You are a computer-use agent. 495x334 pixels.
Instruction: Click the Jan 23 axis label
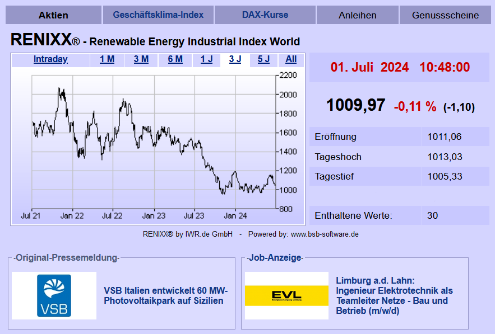154,216
